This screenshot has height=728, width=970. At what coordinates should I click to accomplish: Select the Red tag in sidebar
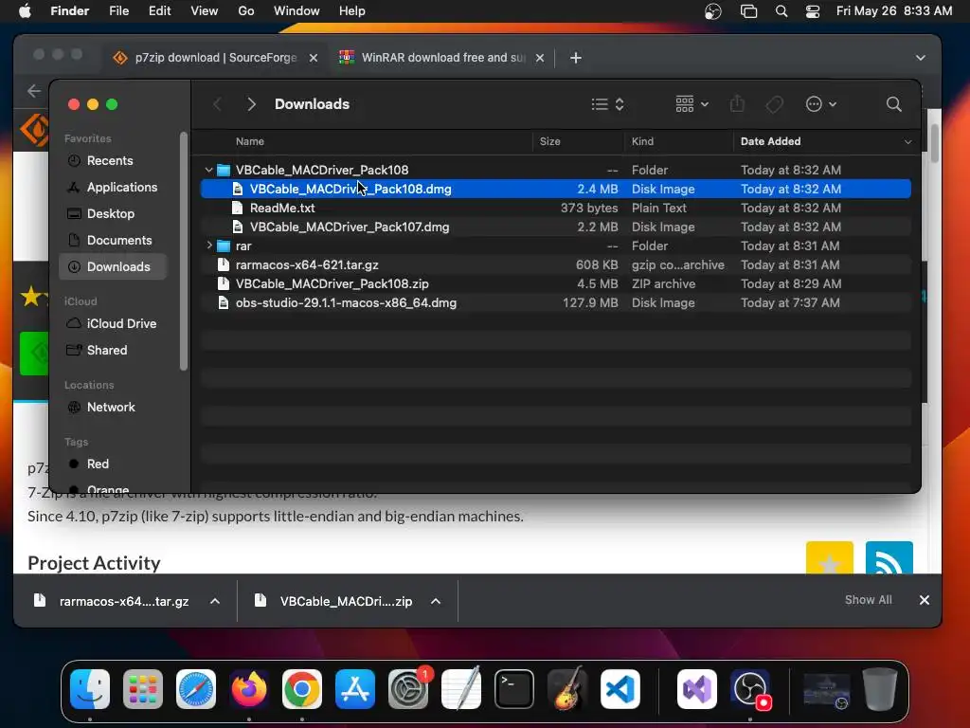click(113, 464)
